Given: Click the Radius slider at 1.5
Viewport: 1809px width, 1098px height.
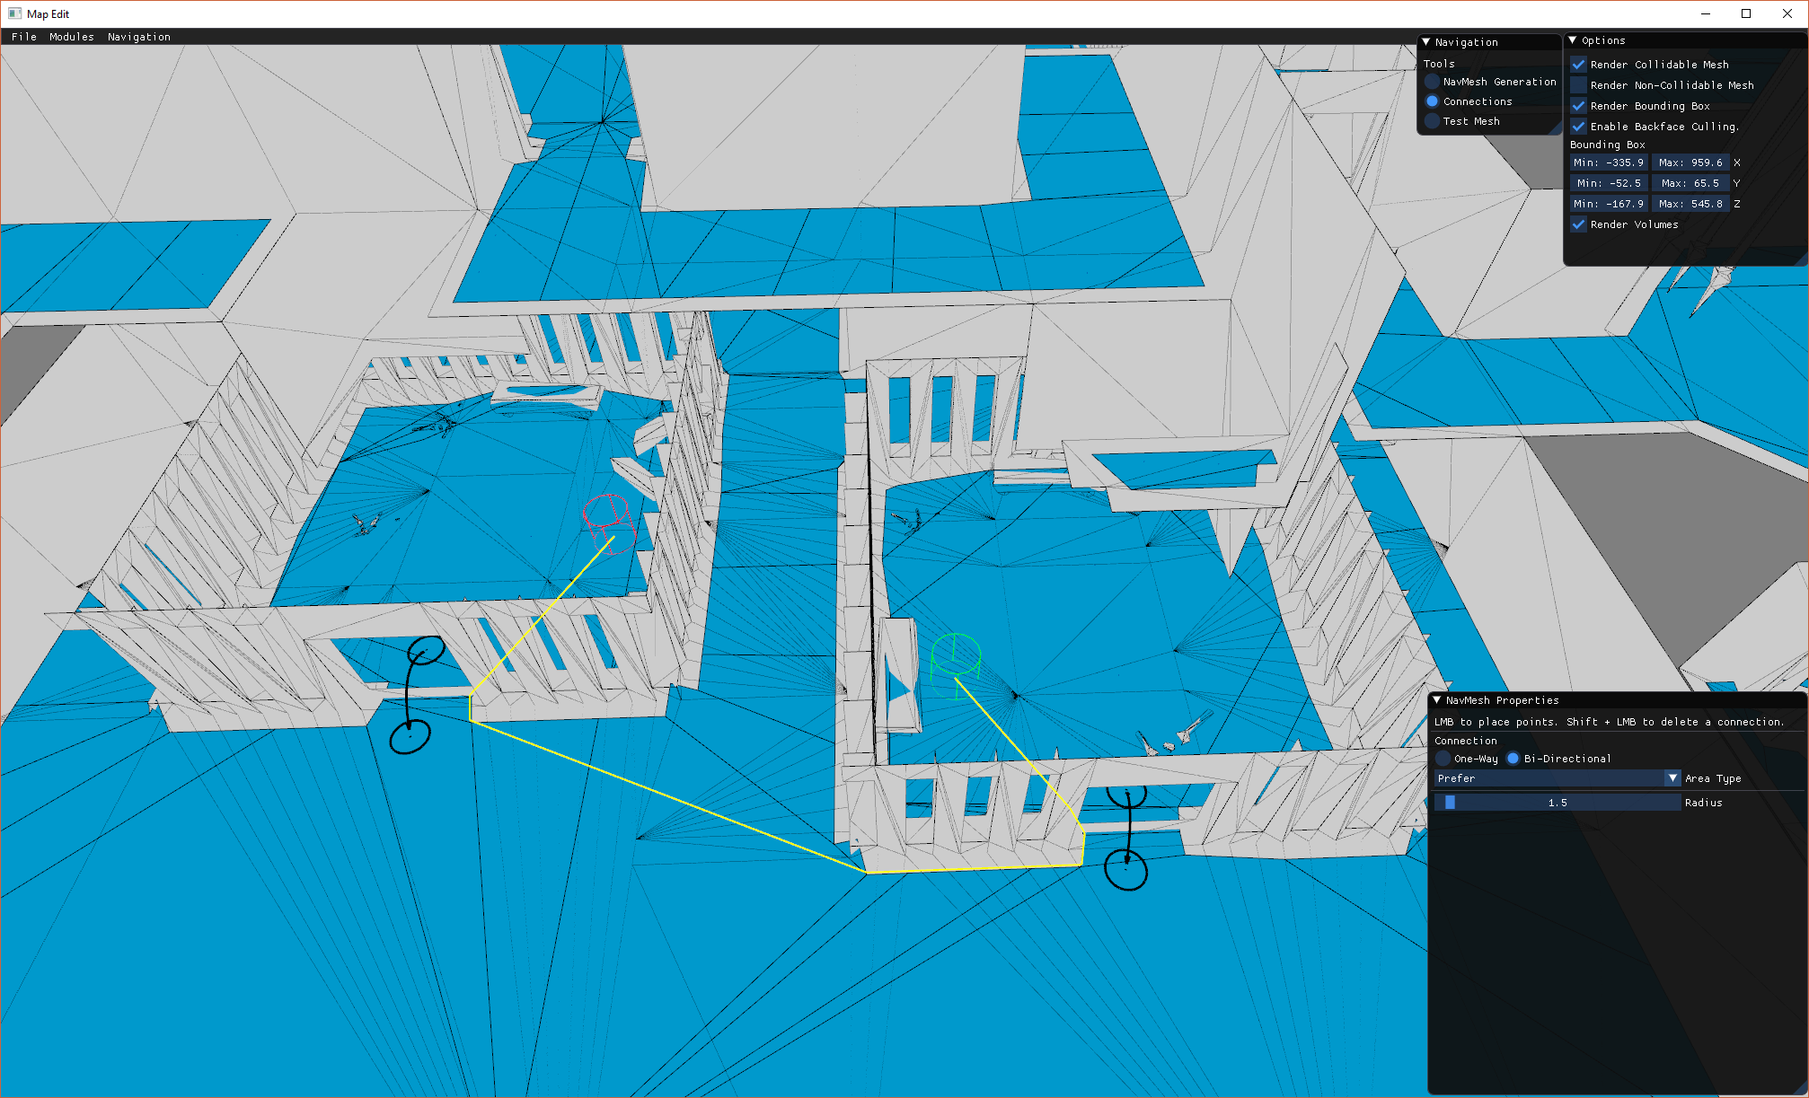Looking at the screenshot, I should (1558, 803).
